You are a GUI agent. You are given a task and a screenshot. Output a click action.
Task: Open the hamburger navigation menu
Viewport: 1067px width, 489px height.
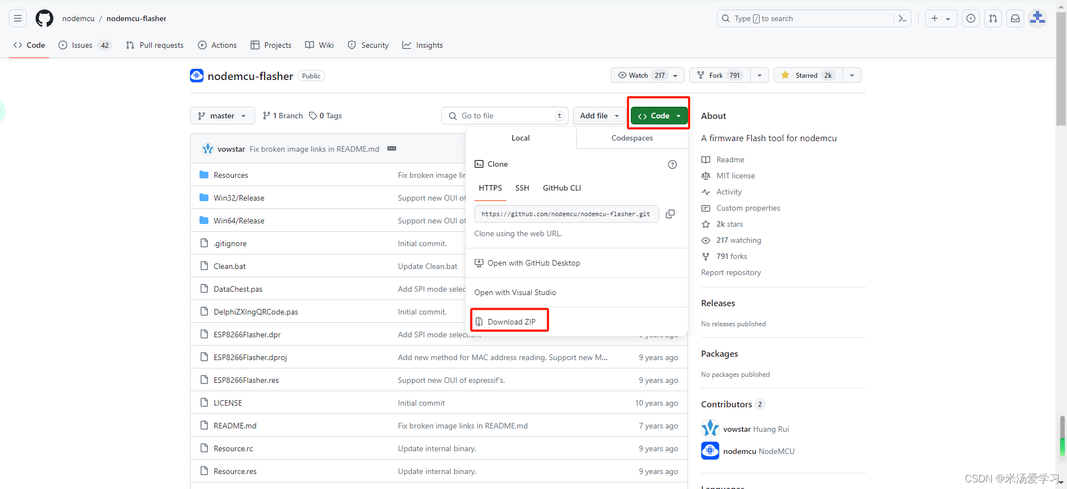pyautogui.click(x=18, y=18)
